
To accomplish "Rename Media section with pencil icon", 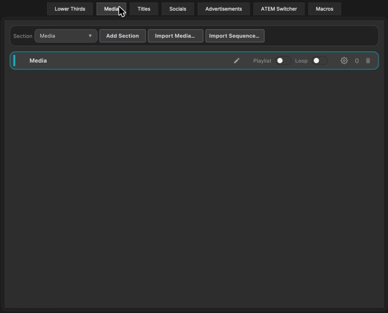I will pos(237,61).
